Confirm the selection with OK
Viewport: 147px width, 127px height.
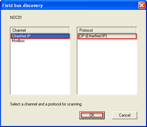point(92,115)
